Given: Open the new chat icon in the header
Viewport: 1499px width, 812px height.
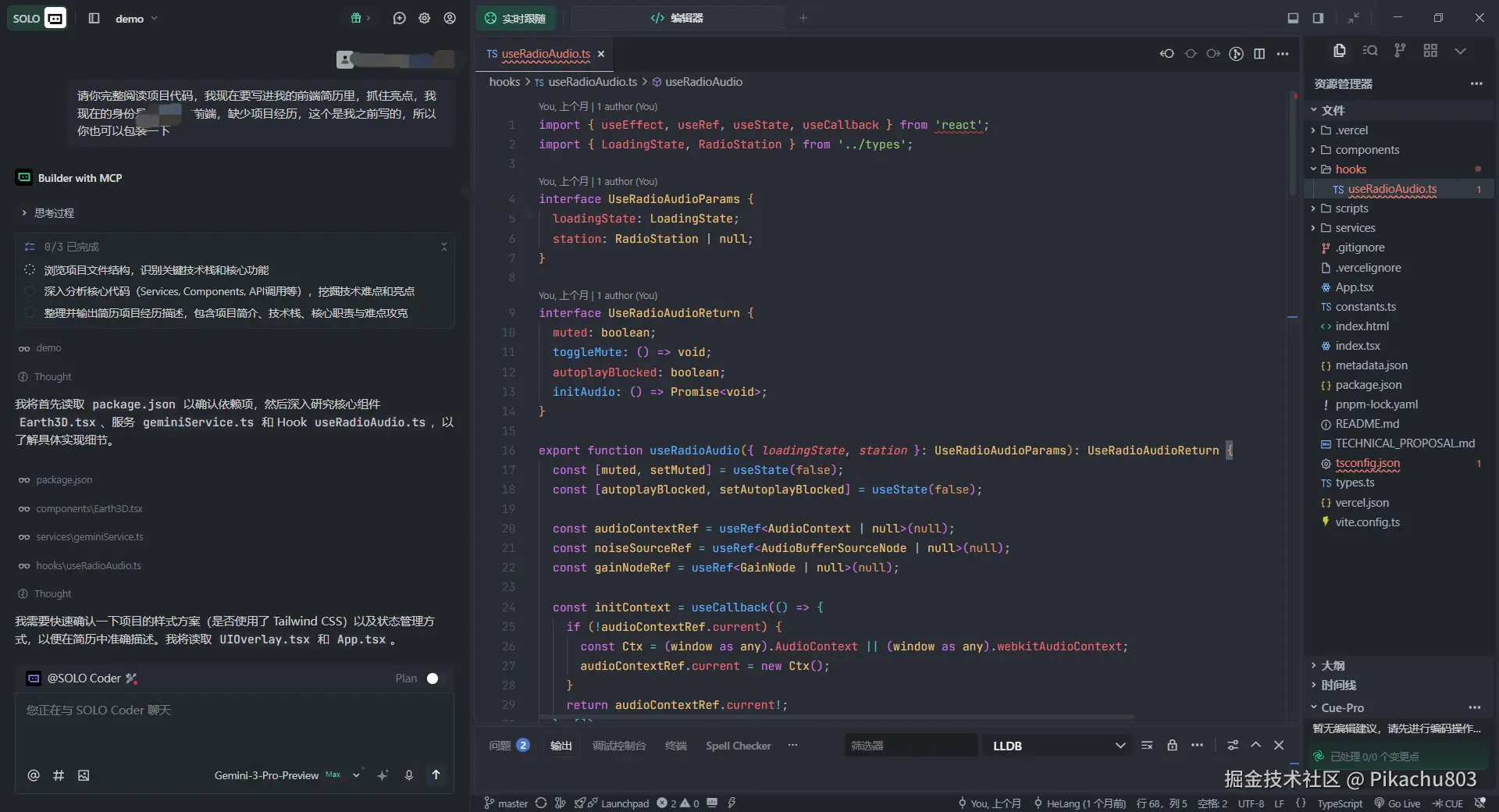Looking at the screenshot, I should [x=399, y=18].
